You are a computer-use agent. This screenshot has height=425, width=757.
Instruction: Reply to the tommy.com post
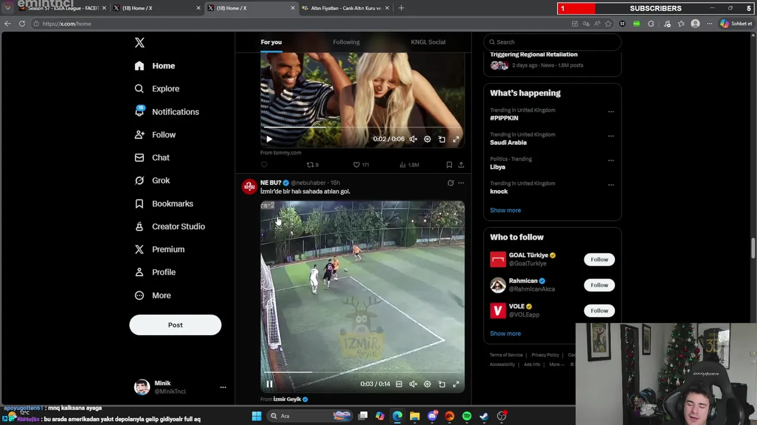click(264, 165)
